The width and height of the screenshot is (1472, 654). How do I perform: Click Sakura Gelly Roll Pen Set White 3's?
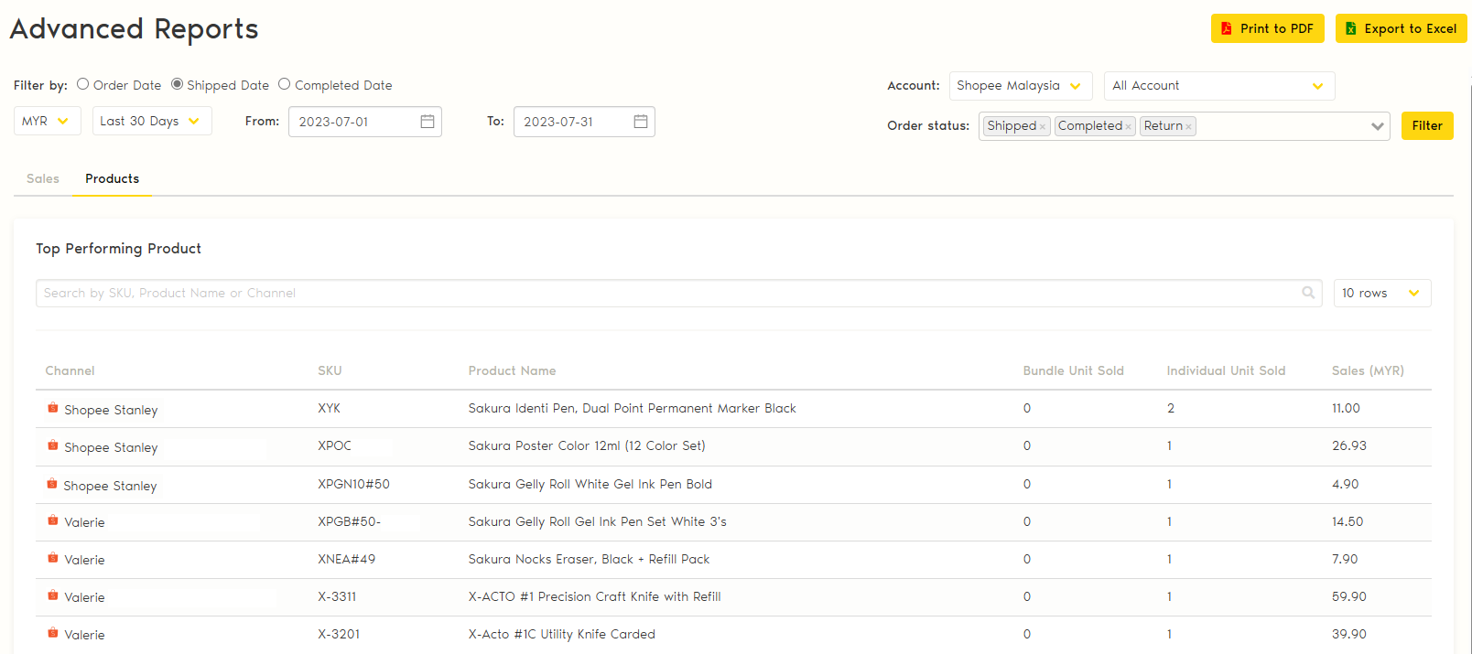[597, 521]
